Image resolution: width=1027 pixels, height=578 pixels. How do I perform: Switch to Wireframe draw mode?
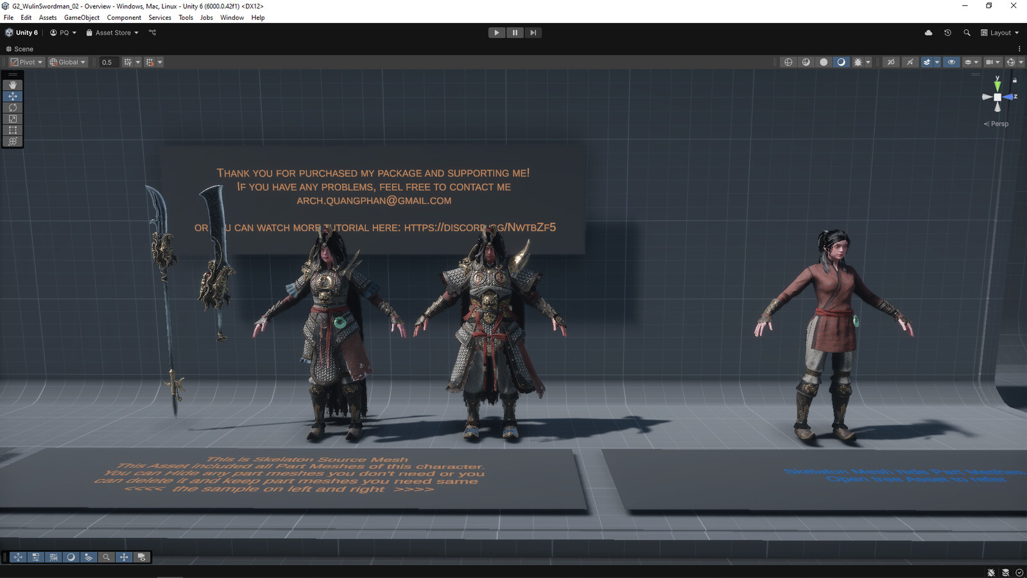[788, 62]
